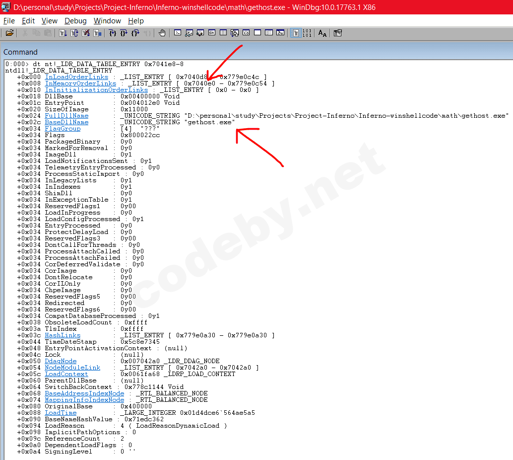Open the Command window via toolbar icon

[178, 33]
